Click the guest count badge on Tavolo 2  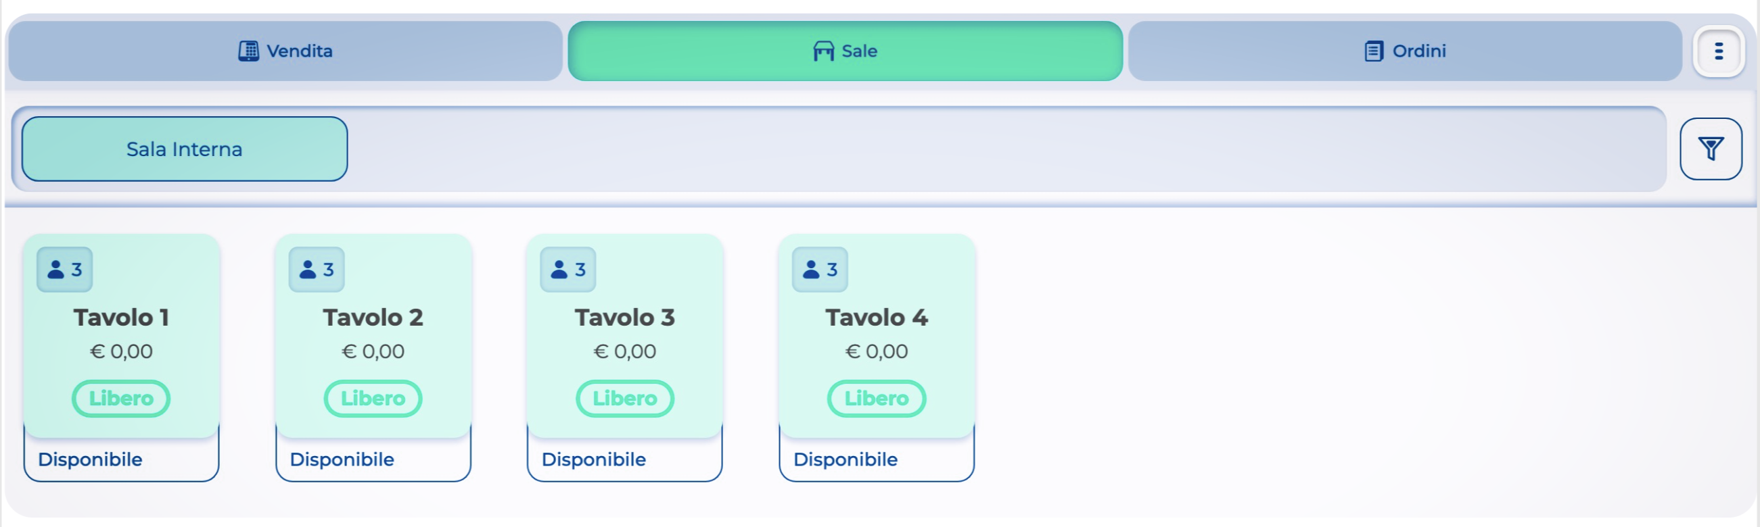317,270
